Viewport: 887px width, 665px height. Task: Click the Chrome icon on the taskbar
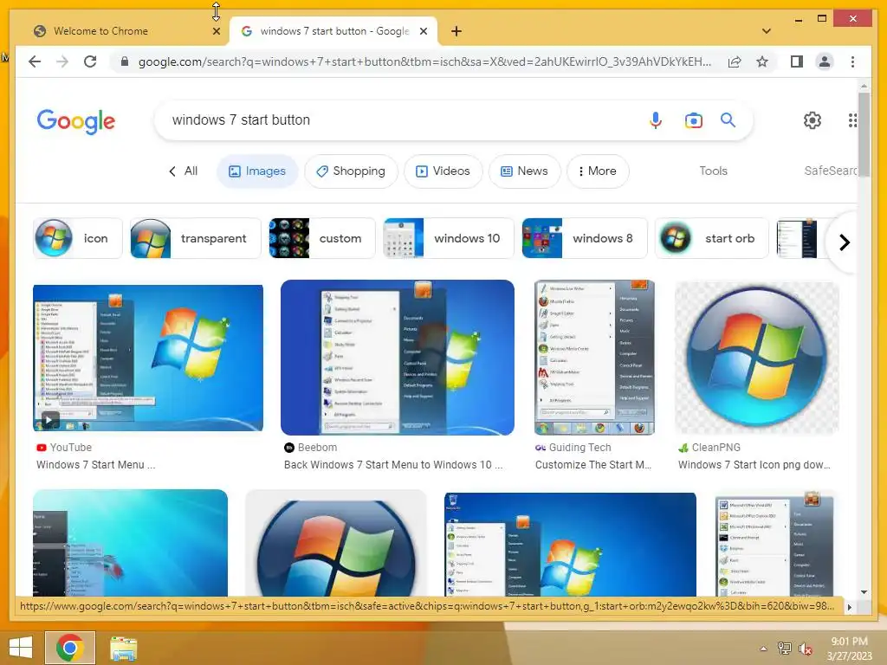pyautogui.click(x=69, y=648)
